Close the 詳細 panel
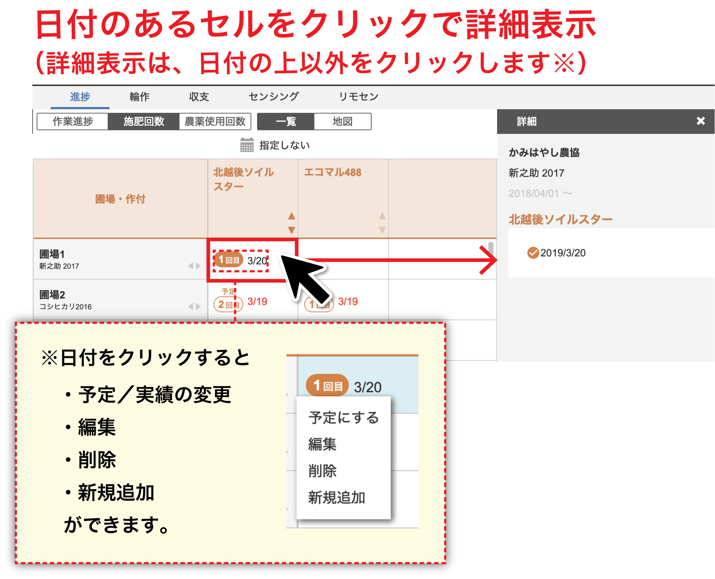This screenshot has width=715, height=579. pos(701,121)
